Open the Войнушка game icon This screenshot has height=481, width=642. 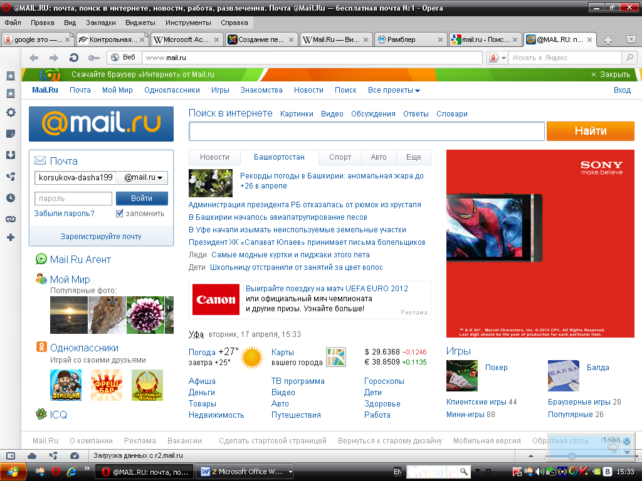click(x=65, y=385)
